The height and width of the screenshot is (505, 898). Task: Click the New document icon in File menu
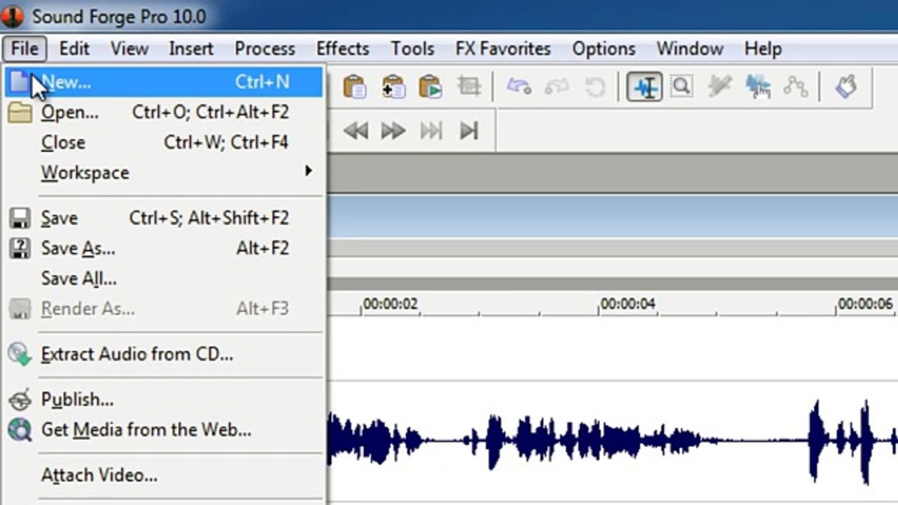(20, 82)
